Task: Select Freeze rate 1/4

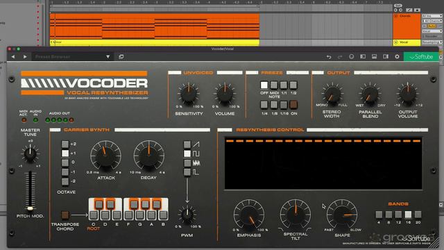Action: 264,105
